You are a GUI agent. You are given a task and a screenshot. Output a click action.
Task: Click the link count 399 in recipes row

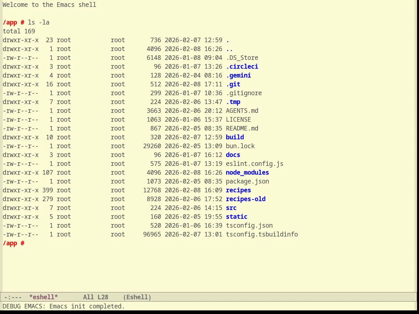point(47,190)
